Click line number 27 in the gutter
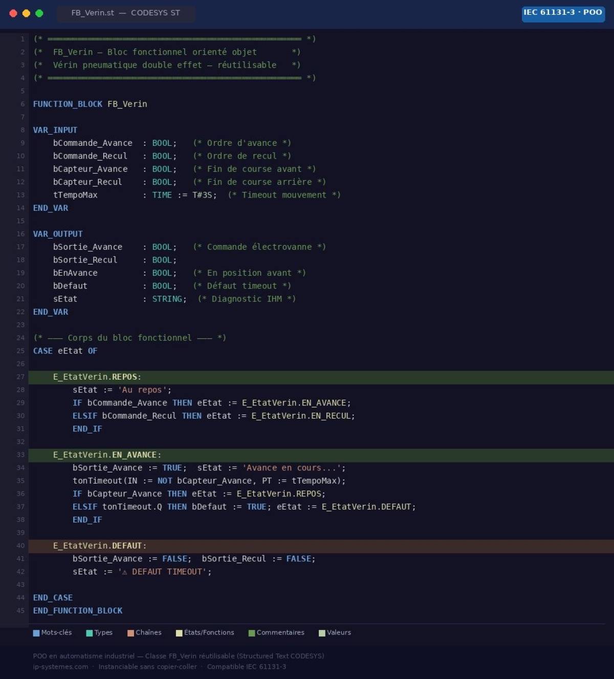The image size is (614, 679). click(20, 377)
